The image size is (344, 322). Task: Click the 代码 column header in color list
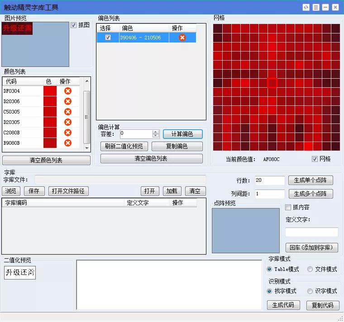click(23, 81)
